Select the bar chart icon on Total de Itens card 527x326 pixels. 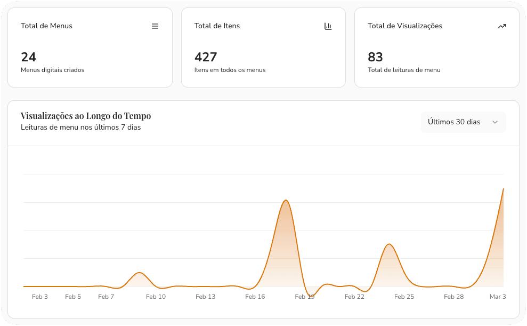[x=329, y=26]
